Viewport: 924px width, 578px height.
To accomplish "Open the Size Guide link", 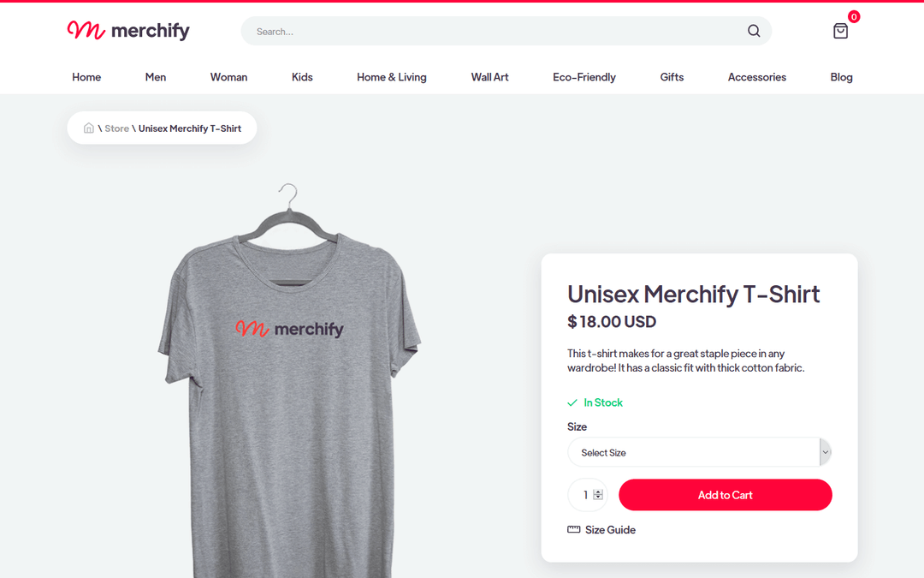I will coord(609,529).
